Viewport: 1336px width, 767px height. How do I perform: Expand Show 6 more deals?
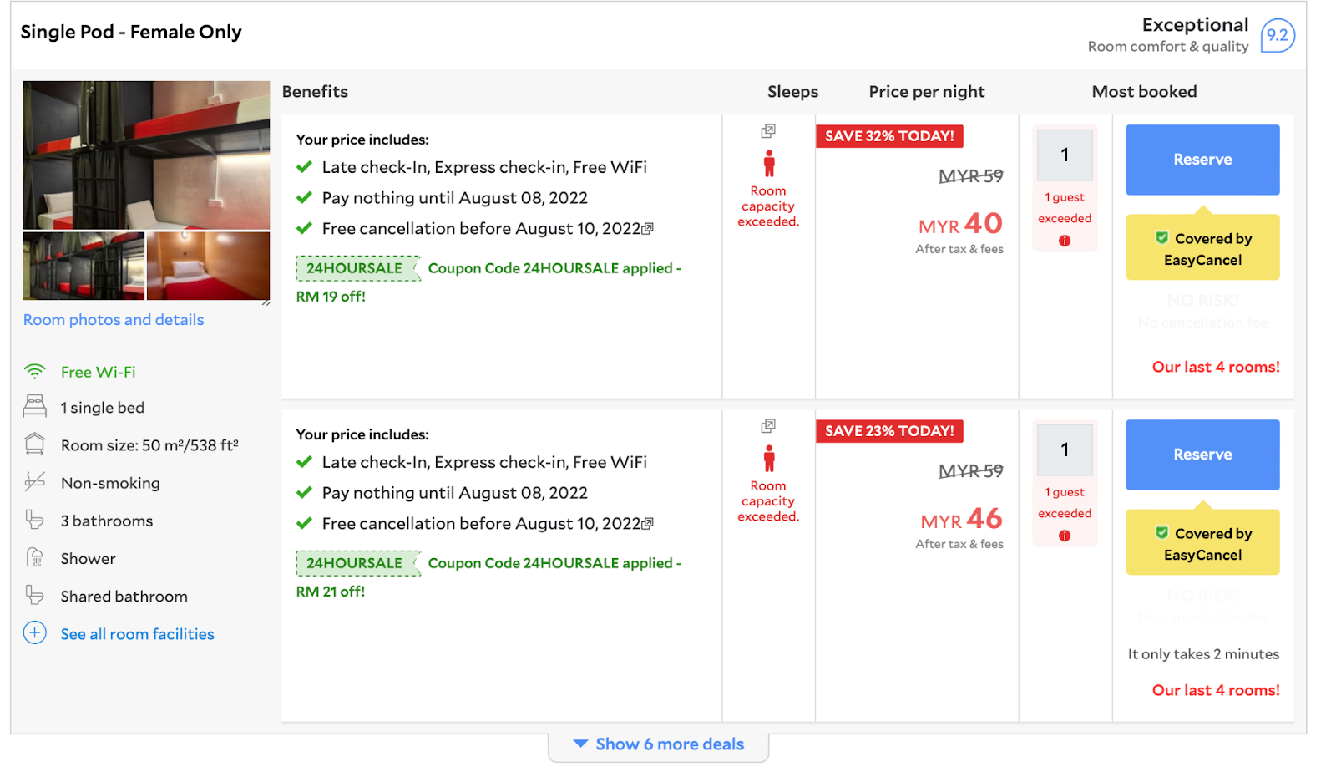click(659, 744)
